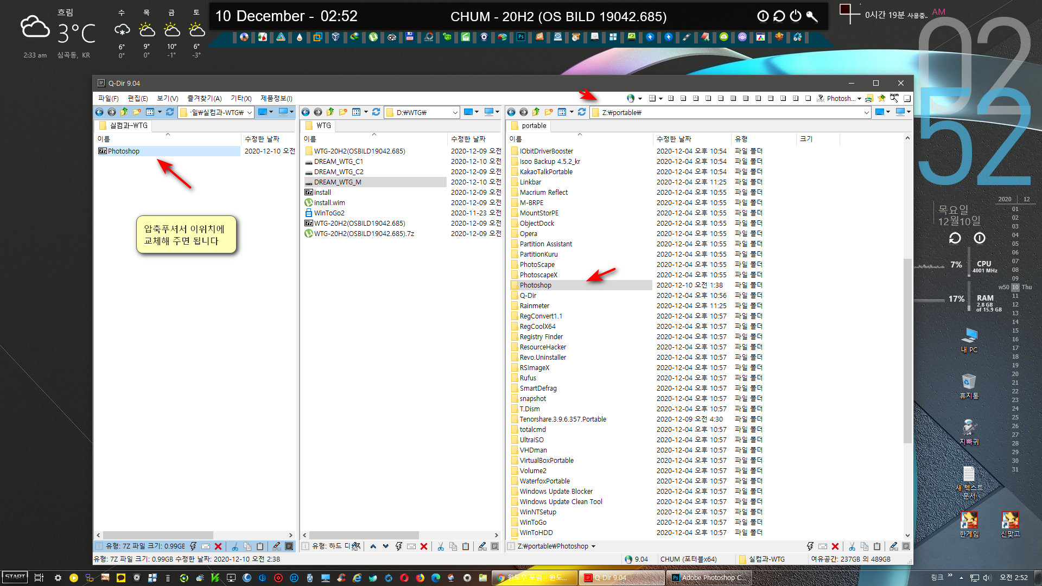This screenshot has width=1042, height=586.
Task: Click the cut scissors in middle pane bar
Action: tap(441, 546)
